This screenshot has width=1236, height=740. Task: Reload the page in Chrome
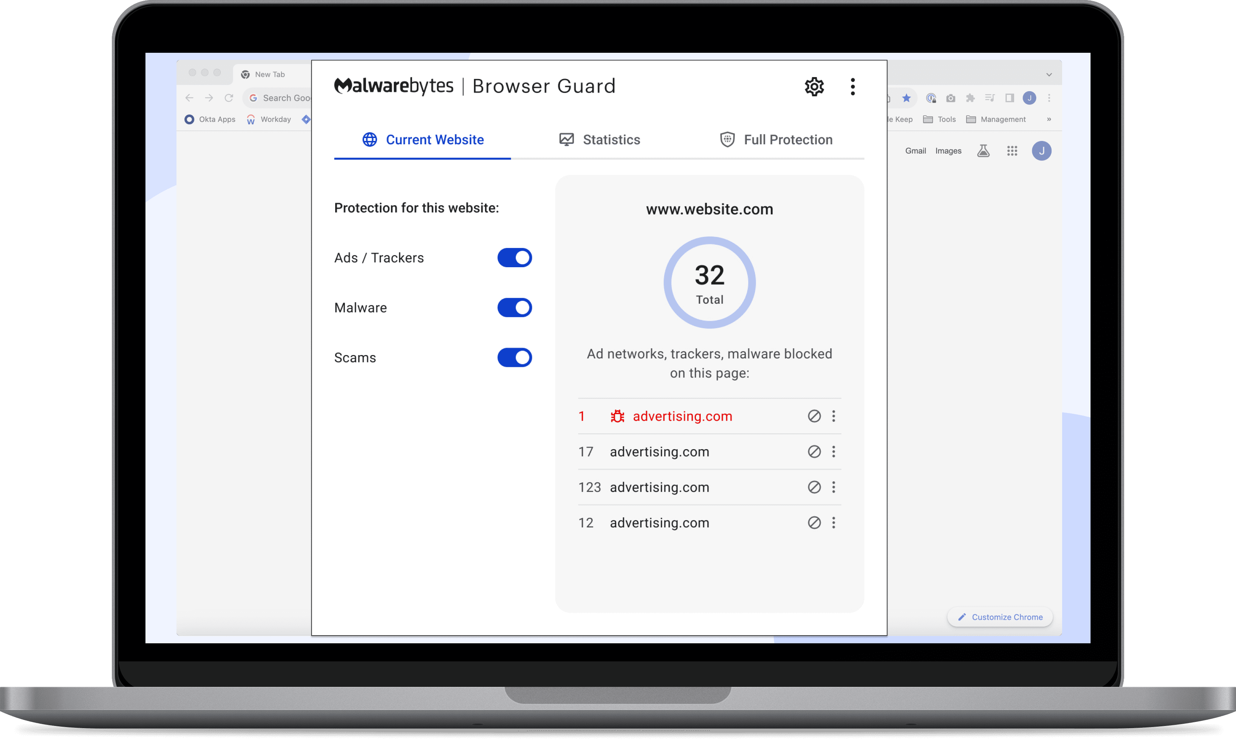(x=229, y=98)
